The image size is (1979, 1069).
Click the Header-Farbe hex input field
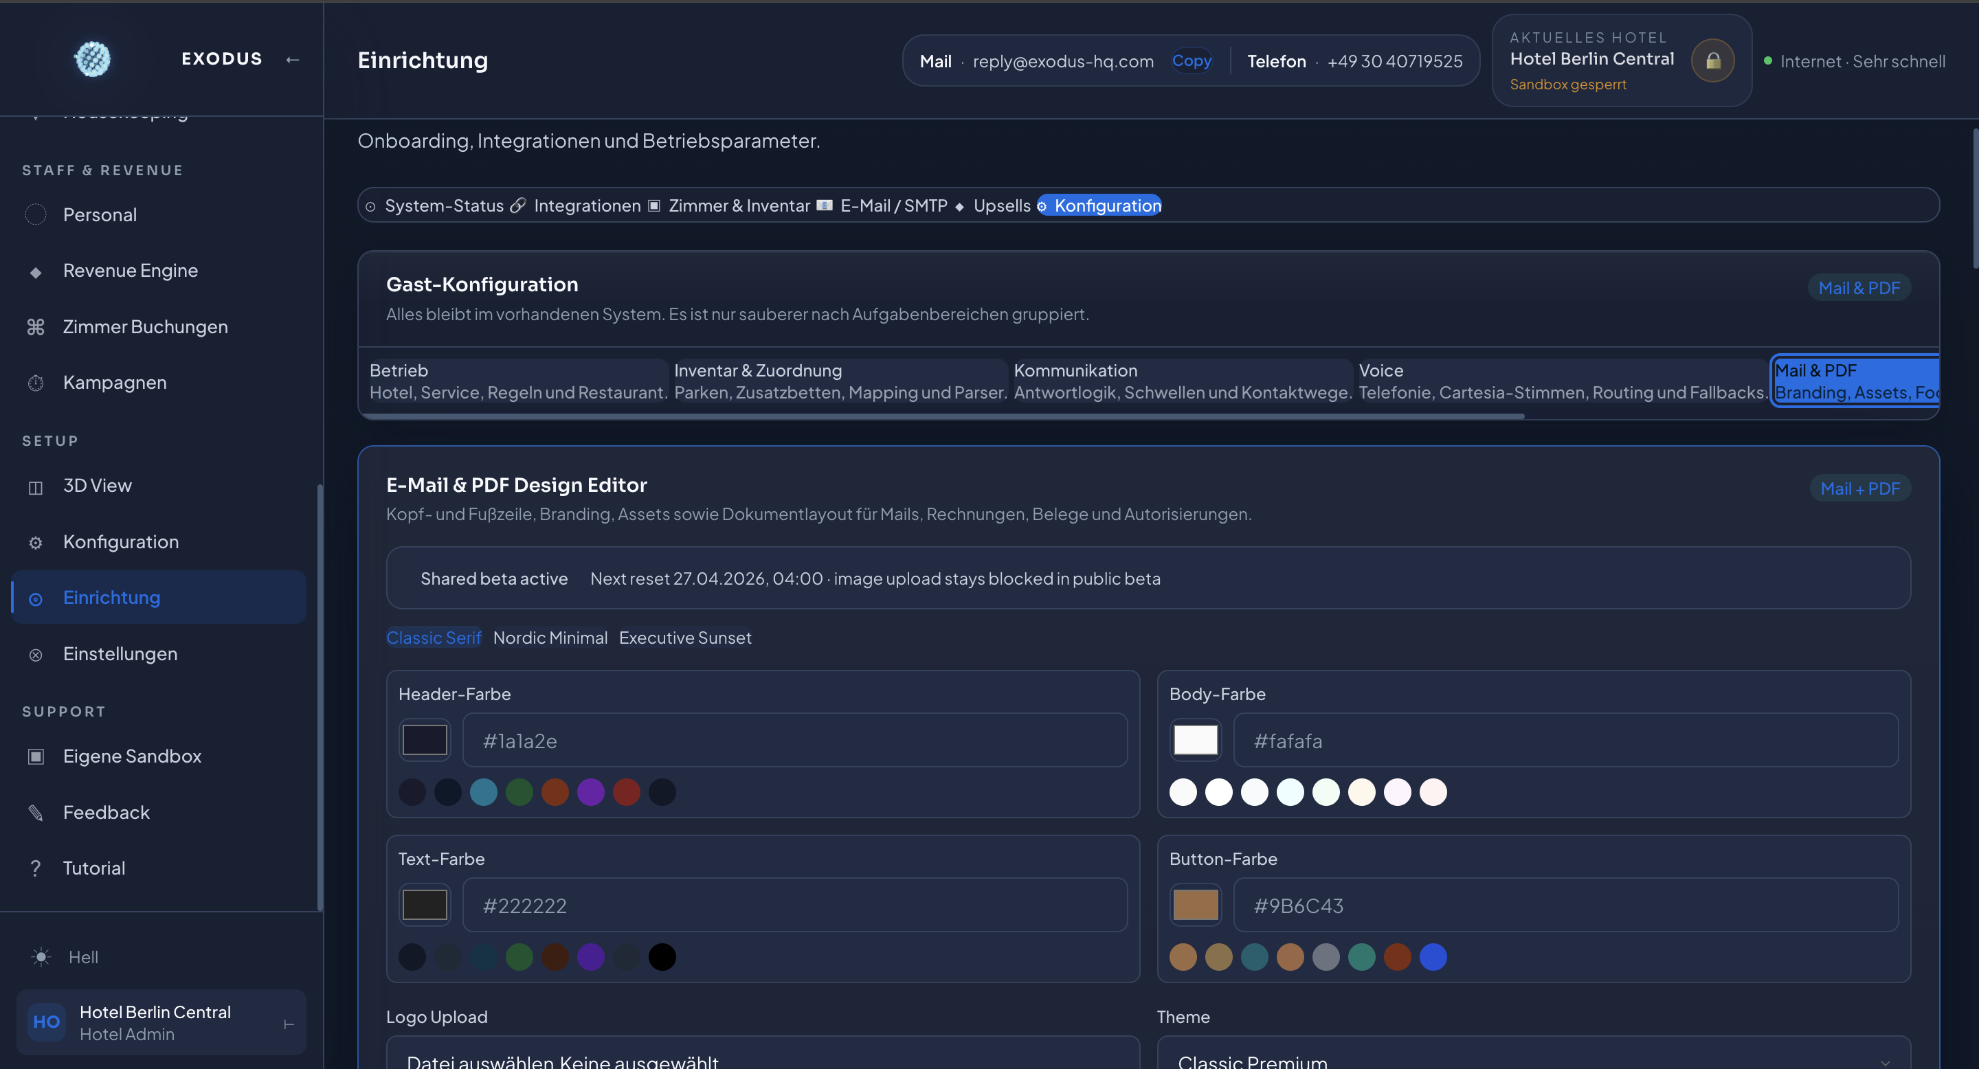coord(795,741)
